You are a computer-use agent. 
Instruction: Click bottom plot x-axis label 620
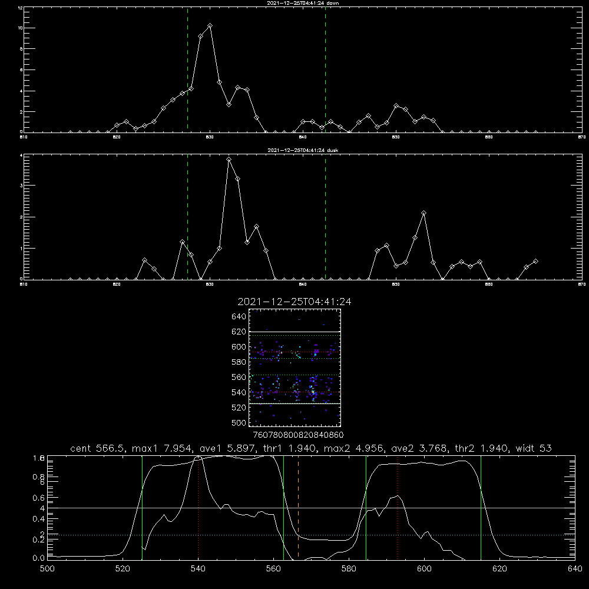point(499,569)
